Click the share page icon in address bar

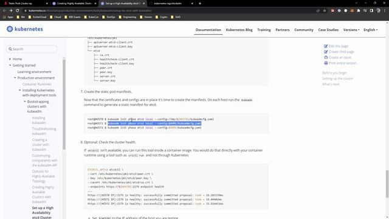coord(318,11)
